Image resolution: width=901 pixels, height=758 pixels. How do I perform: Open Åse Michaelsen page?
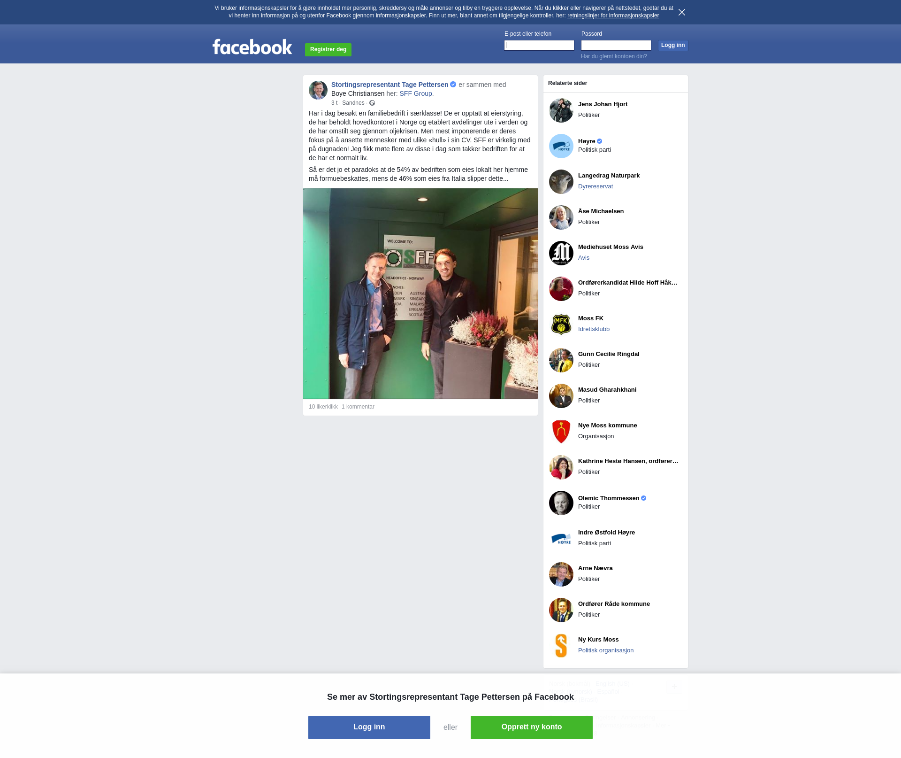click(x=601, y=211)
